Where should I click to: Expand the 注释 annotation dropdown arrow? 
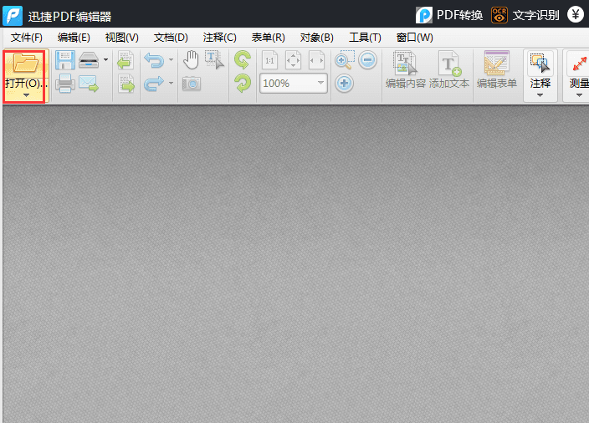pos(540,95)
